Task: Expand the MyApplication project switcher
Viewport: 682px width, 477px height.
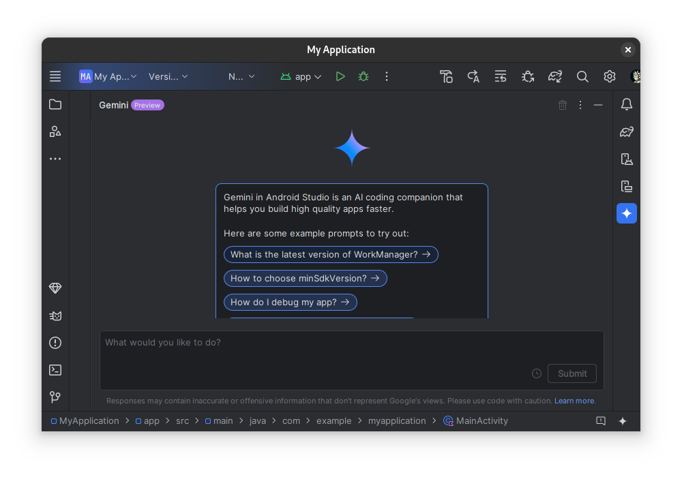Action: pyautogui.click(x=107, y=76)
